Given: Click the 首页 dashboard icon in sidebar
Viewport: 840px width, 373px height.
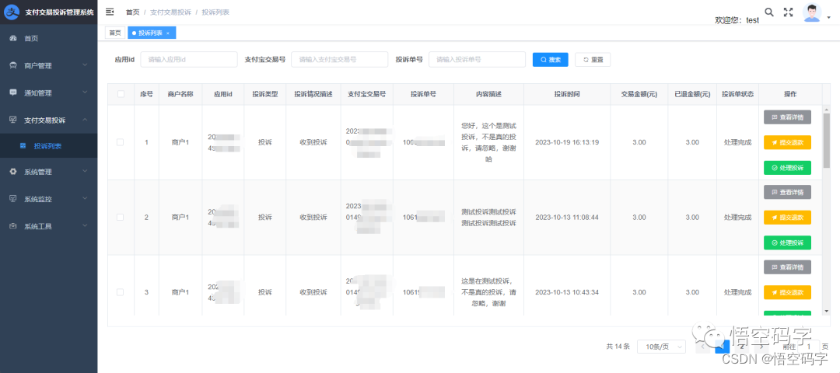Looking at the screenshot, I should coord(13,39).
